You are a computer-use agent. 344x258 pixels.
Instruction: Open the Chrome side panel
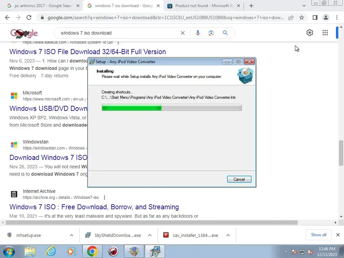[315, 17]
